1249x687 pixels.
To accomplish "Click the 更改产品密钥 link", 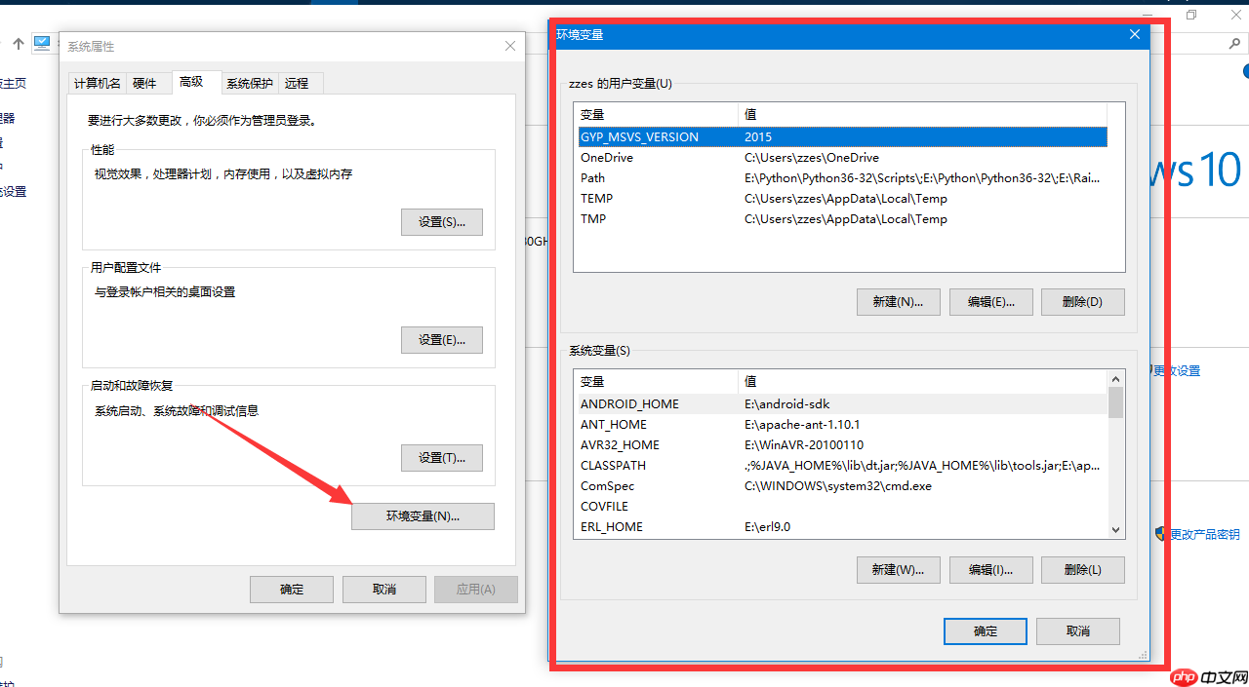I will click(x=1207, y=534).
